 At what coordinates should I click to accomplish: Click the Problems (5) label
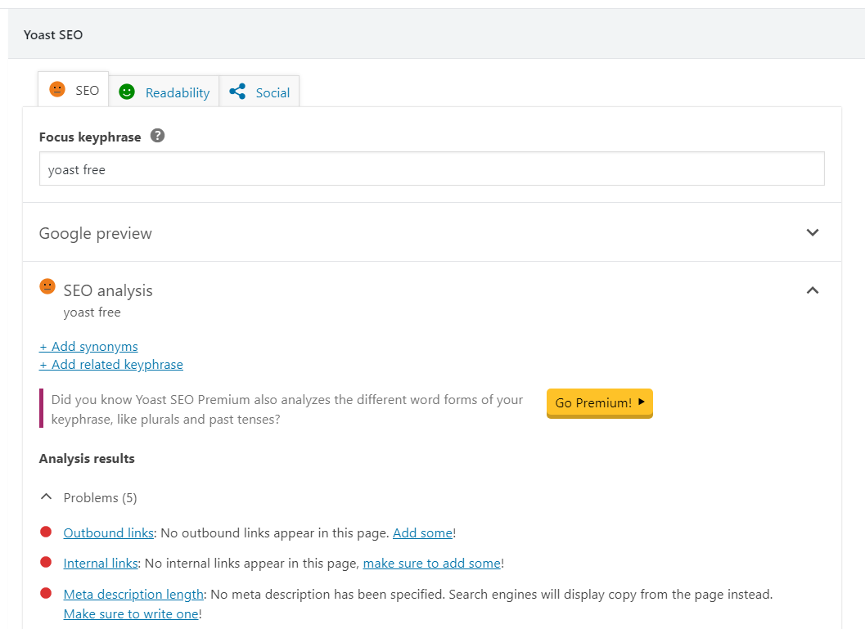click(101, 498)
